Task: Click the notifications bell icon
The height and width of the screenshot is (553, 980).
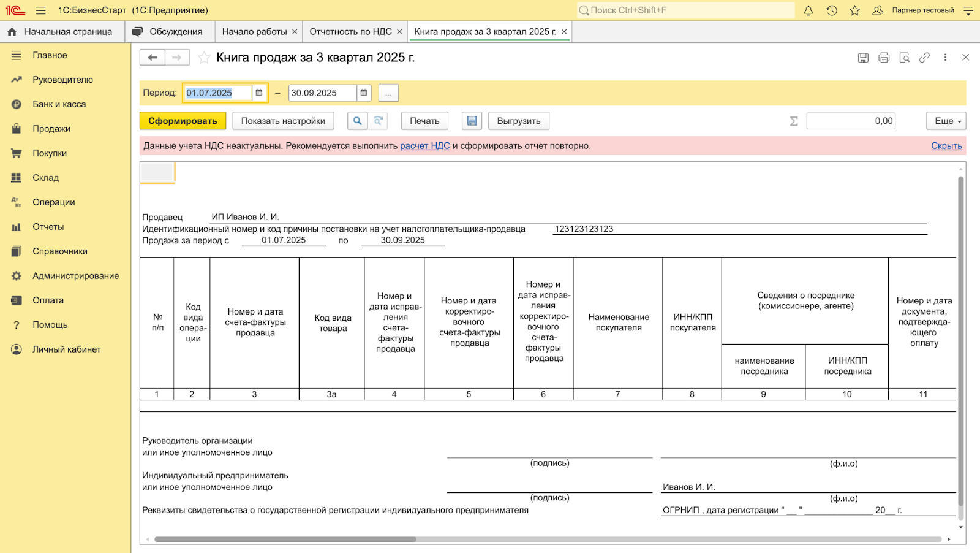Action: [x=809, y=10]
